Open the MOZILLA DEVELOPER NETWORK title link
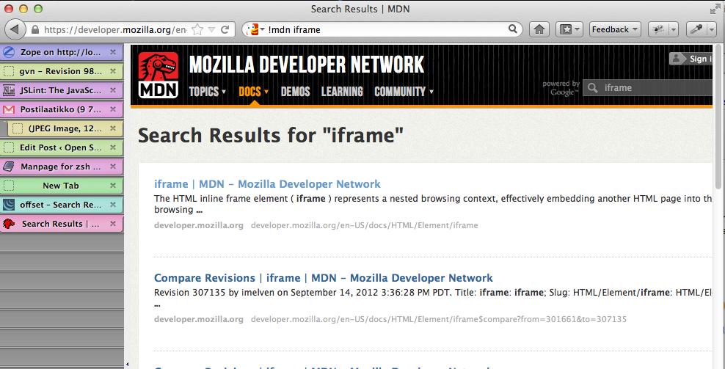The height and width of the screenshot is (369, 725). tap(307, 65)
